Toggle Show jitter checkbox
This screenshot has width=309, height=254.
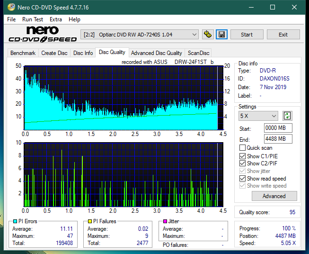pos(242,171)
